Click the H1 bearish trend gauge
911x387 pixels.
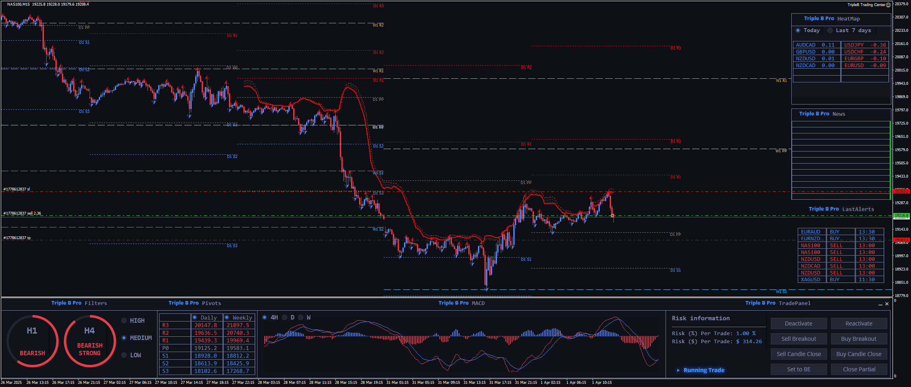[x=32, y=341]
